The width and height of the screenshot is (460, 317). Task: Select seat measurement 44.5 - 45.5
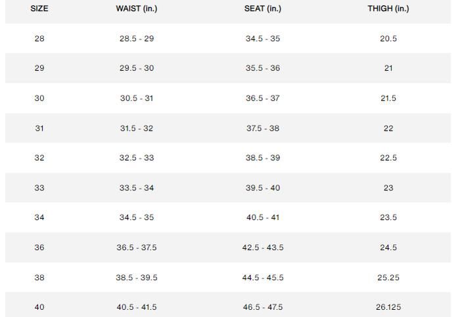pyautogui.click(x=263, y=278)
